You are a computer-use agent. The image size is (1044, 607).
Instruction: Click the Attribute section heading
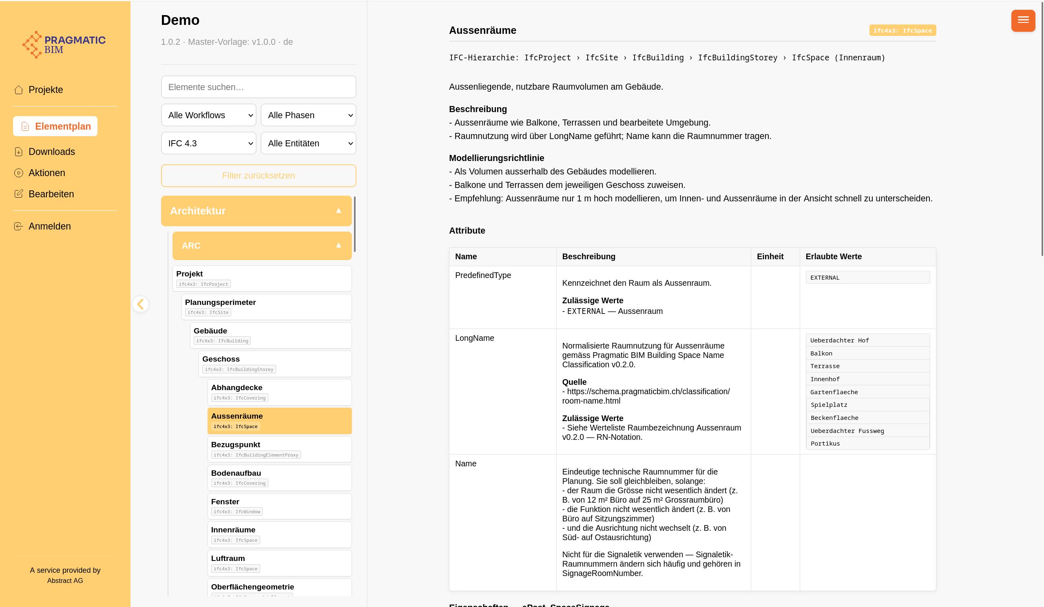[x=467, y=231]
